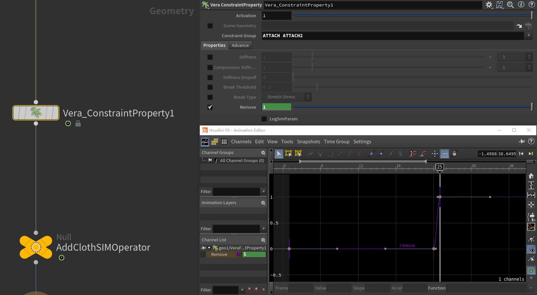Open the Channels menu
This screenshot has height=295, width=537.
(x=241, y=142)
